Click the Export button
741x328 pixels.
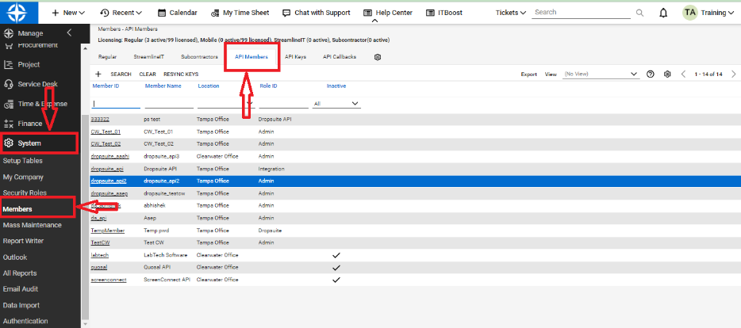(528, 74)
